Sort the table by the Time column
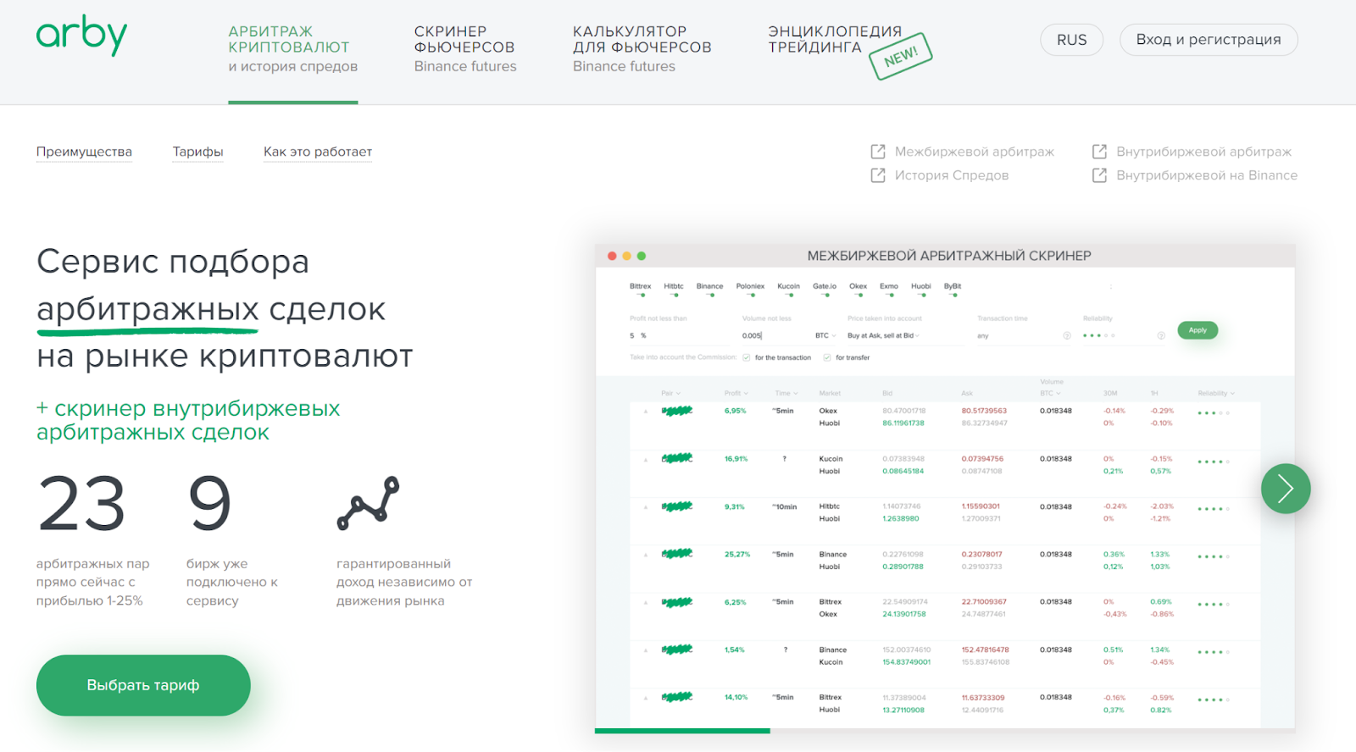This screenshot has width=1356, height=752. [x=786, y=393]
